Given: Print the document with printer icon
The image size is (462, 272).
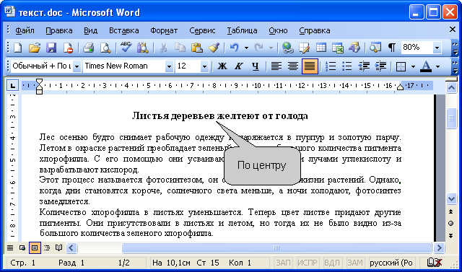Looking at the screenshot, I should 88,48.
